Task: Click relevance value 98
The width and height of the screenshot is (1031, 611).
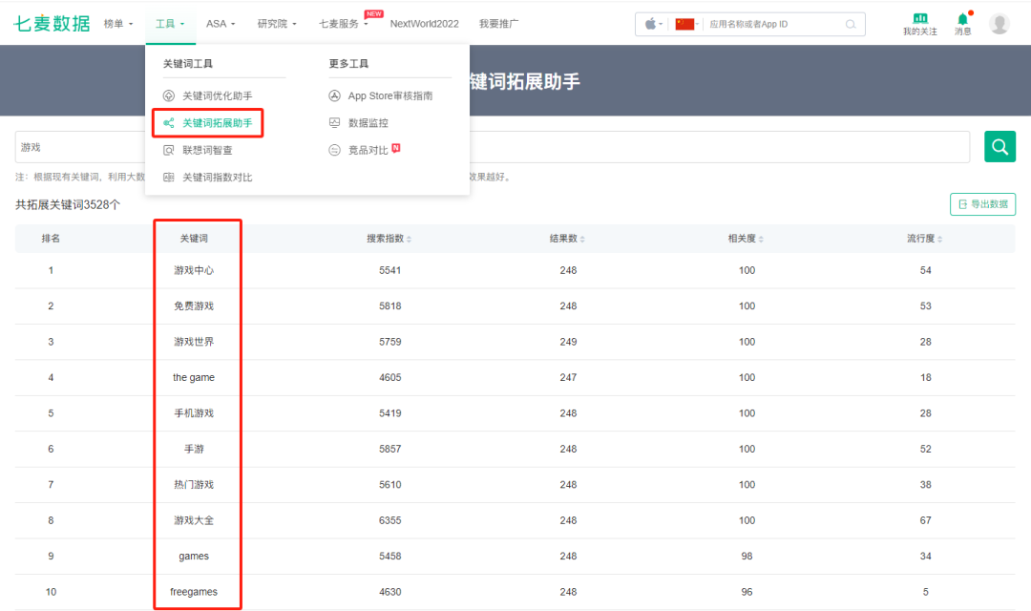Action: (747, 557)
